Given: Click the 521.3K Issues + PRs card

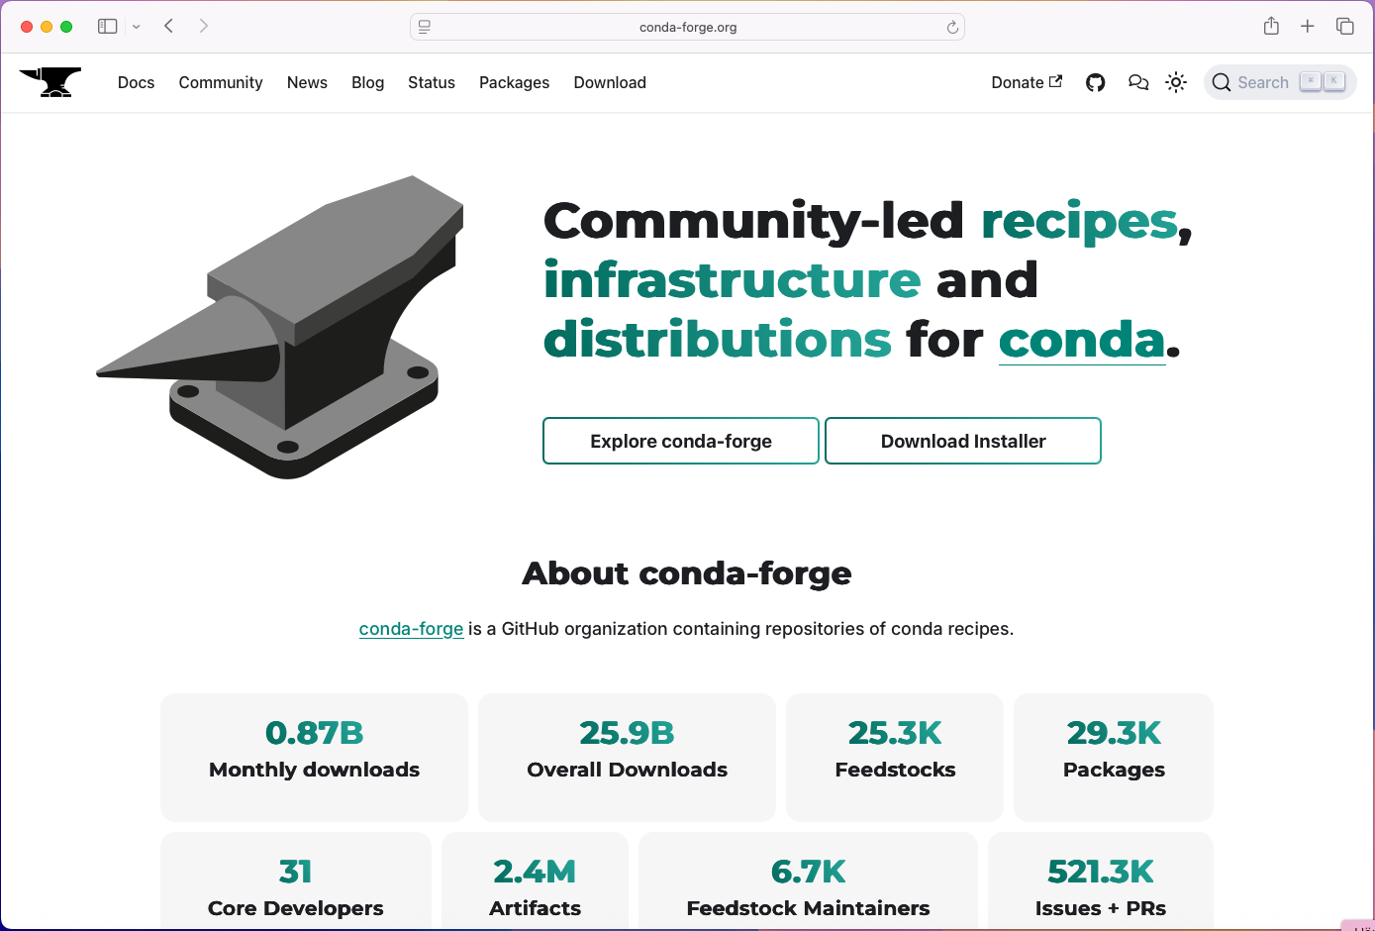Looking at the screenshot, I should [x=1101, y=881].
